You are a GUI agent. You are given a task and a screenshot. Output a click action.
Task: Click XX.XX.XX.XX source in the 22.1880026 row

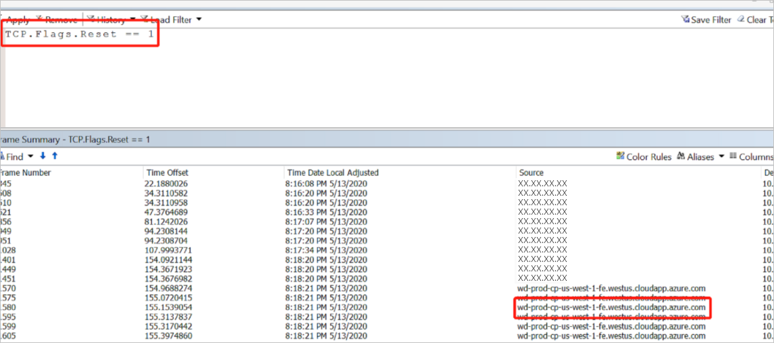pyautogui.click(x=542, y=184)
